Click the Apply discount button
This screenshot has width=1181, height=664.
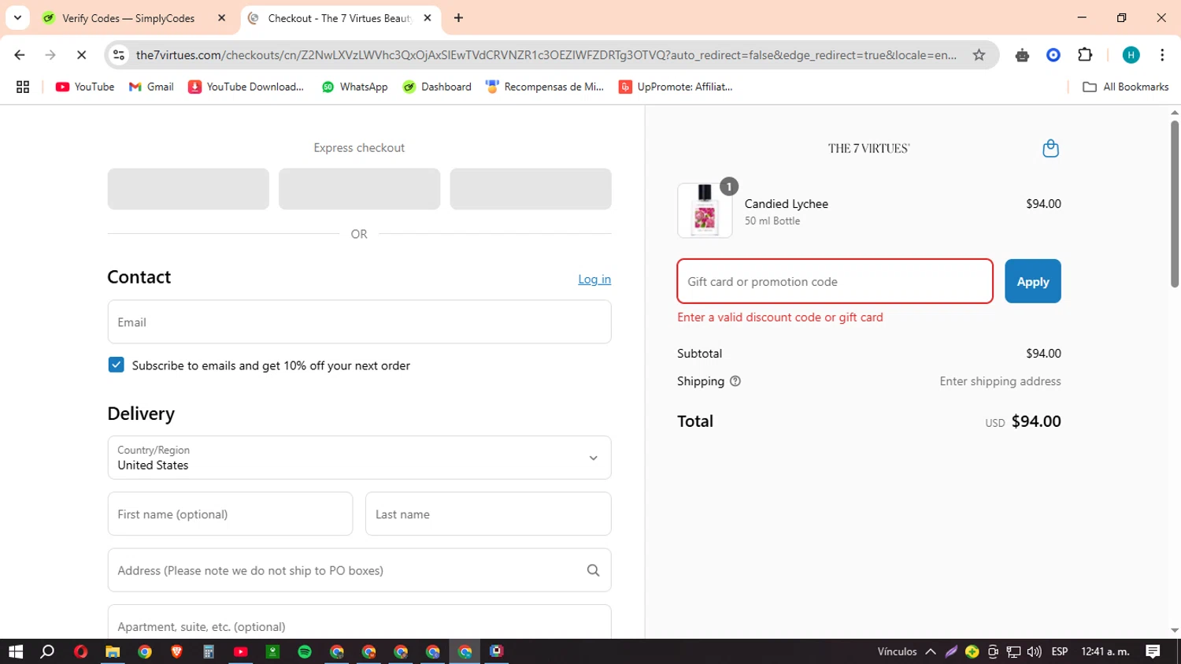(1032, 281)
